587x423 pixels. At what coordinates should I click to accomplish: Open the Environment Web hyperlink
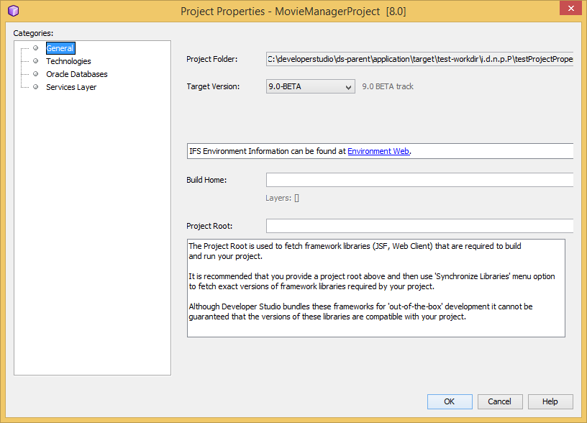378,151
